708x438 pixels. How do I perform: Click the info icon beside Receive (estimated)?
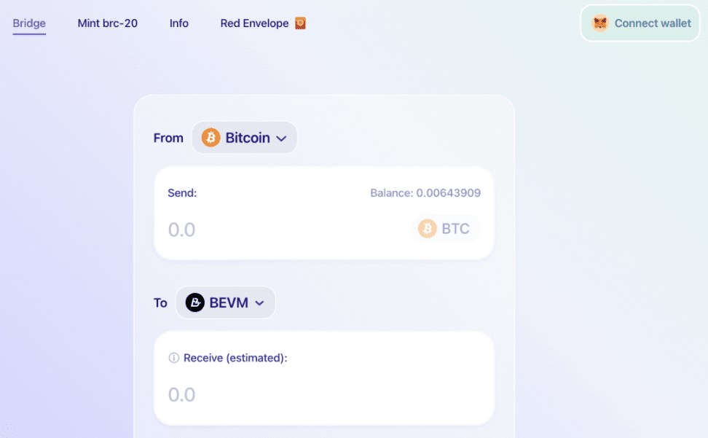coord(174,358)
